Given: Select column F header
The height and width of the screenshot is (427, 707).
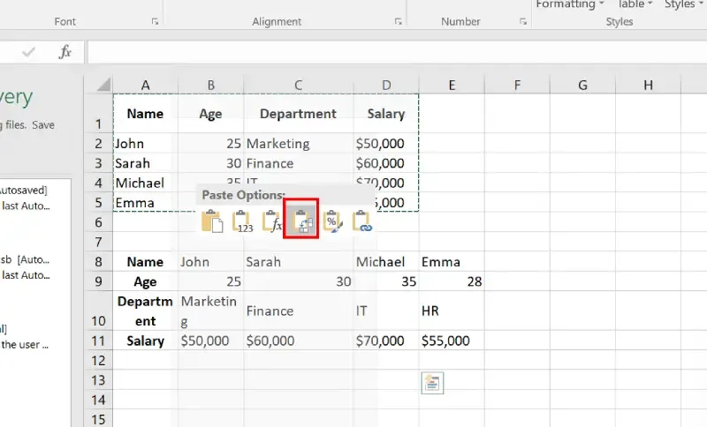Looking at the screenshot, I should [517, 85].
